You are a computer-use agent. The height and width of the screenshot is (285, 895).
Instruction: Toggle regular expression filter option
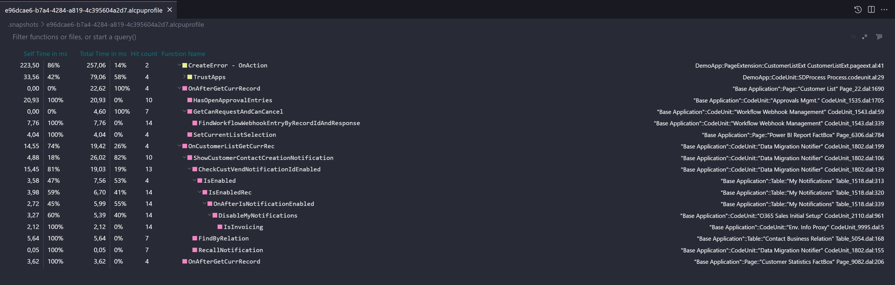coord(865,37)
